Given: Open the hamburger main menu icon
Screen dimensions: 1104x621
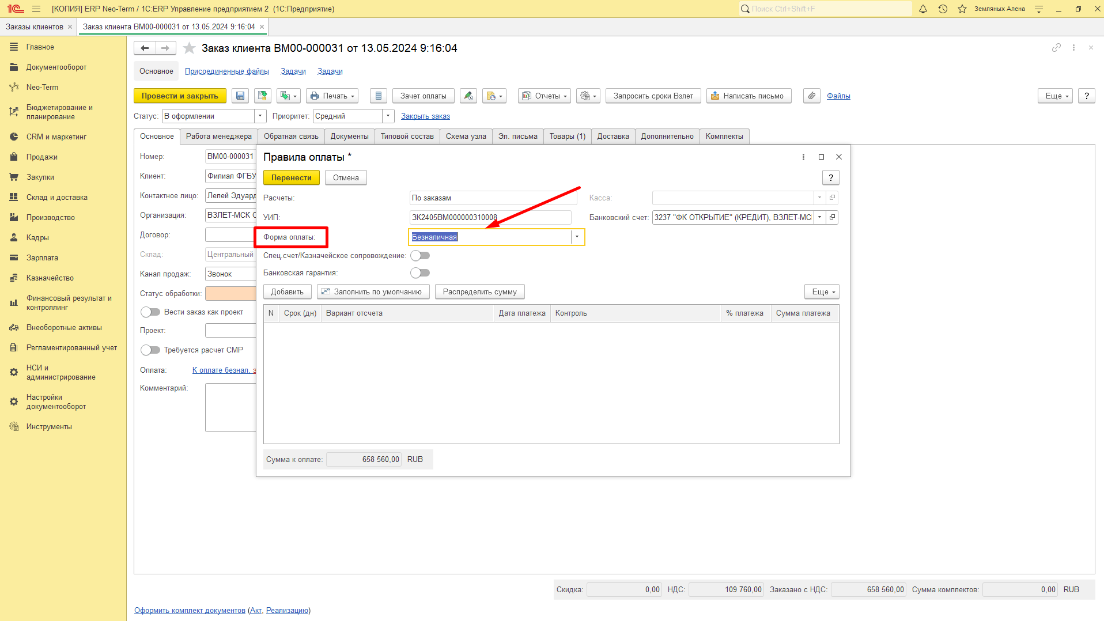Looking at the screenshot, I should coord(36,9).
